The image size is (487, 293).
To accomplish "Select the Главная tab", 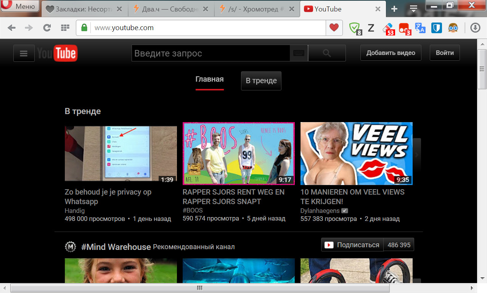I will coord(209,79).
